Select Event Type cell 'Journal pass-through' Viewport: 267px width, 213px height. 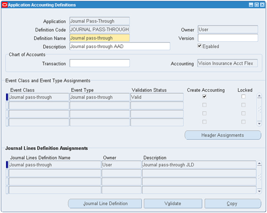point(99,97)
